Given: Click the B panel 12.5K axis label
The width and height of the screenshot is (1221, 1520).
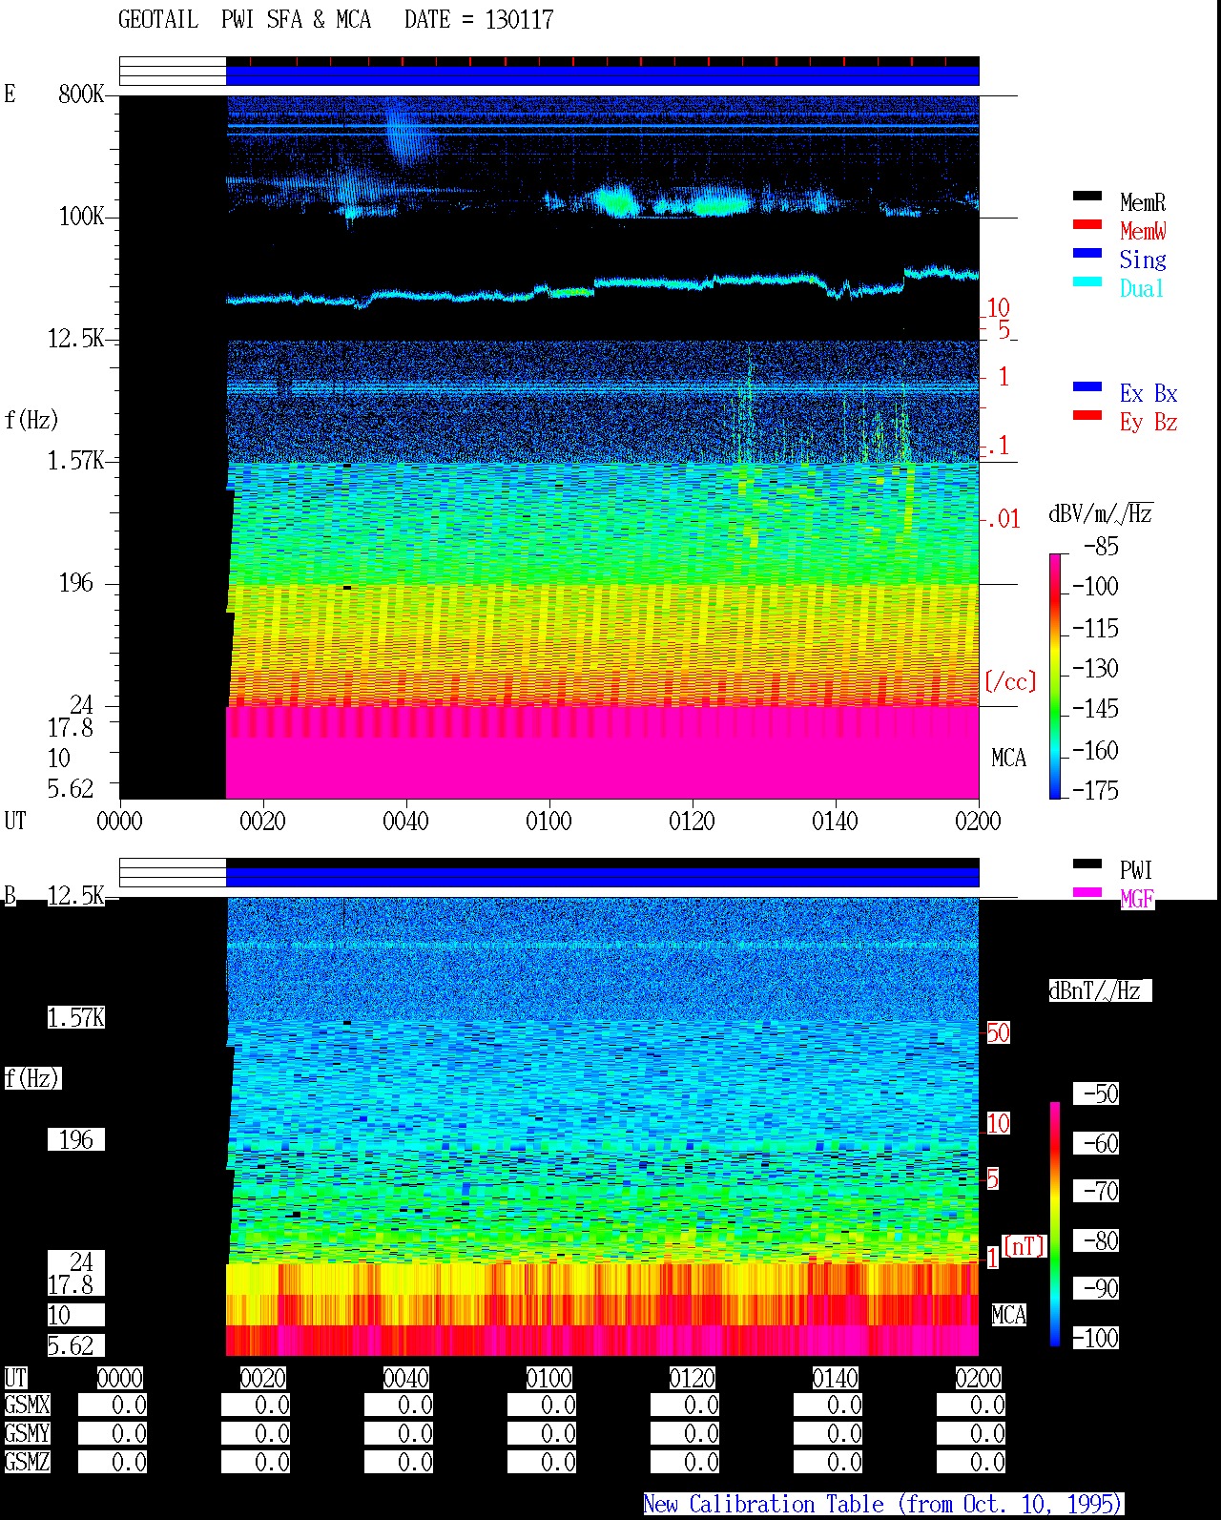Looking at the screenshot, I should click(x=75, y=895).
